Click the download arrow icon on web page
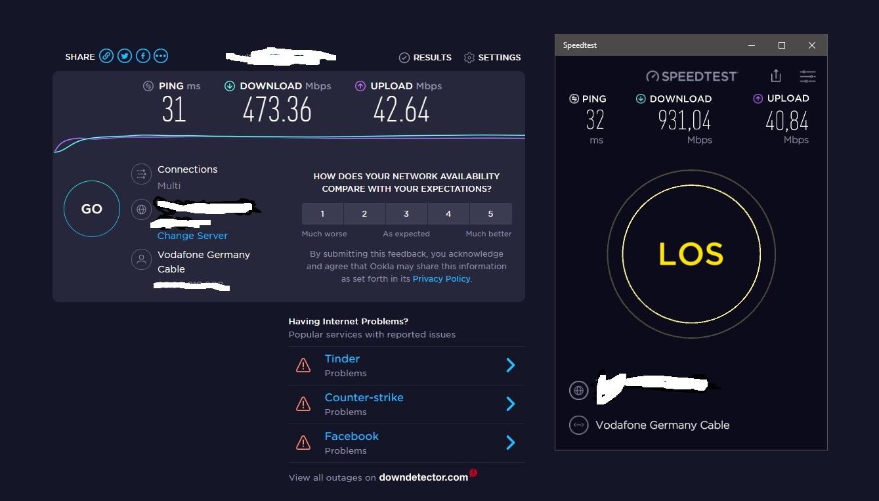Viewport: 879px width, 501px height. [x=229, y=86]
